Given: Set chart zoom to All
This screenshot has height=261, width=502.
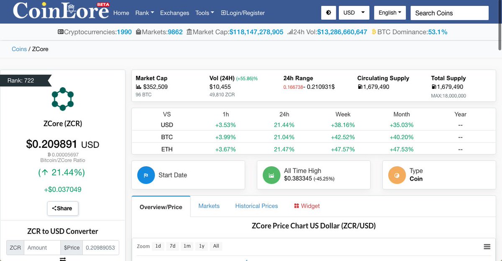Looking at the screenshot, I should point(216,246).
